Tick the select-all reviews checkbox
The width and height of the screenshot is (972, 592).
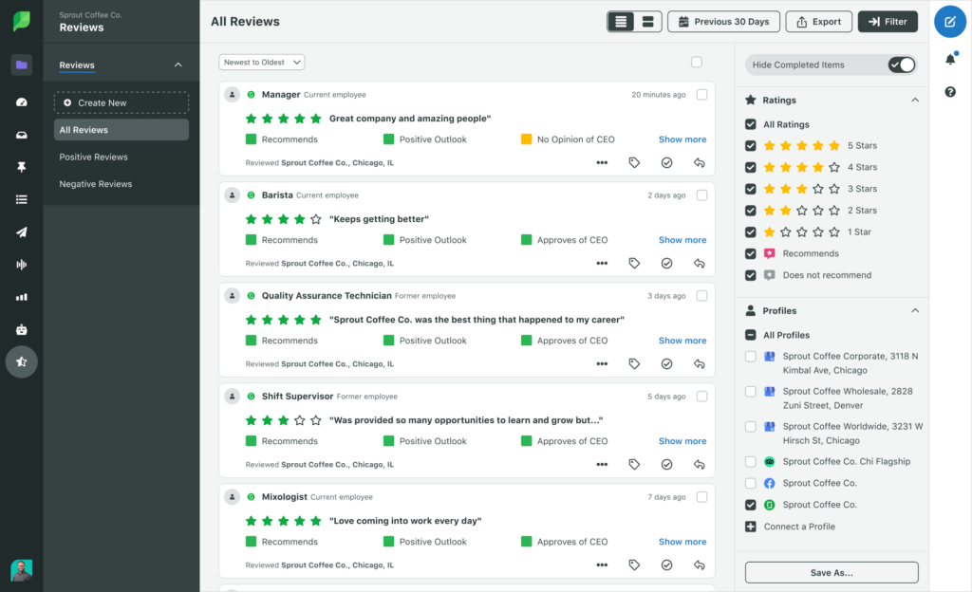[697, 62]
